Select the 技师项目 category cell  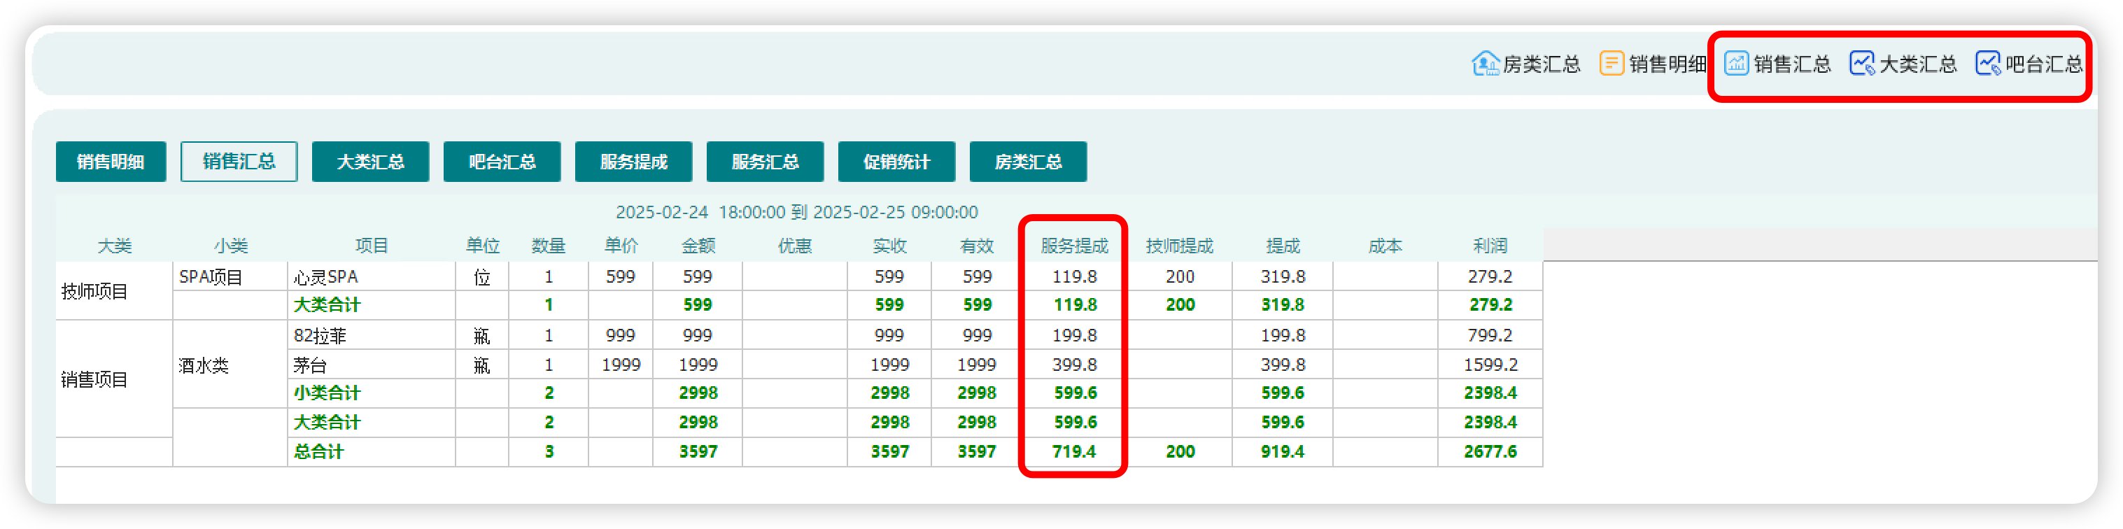click(x=114, y=291)
